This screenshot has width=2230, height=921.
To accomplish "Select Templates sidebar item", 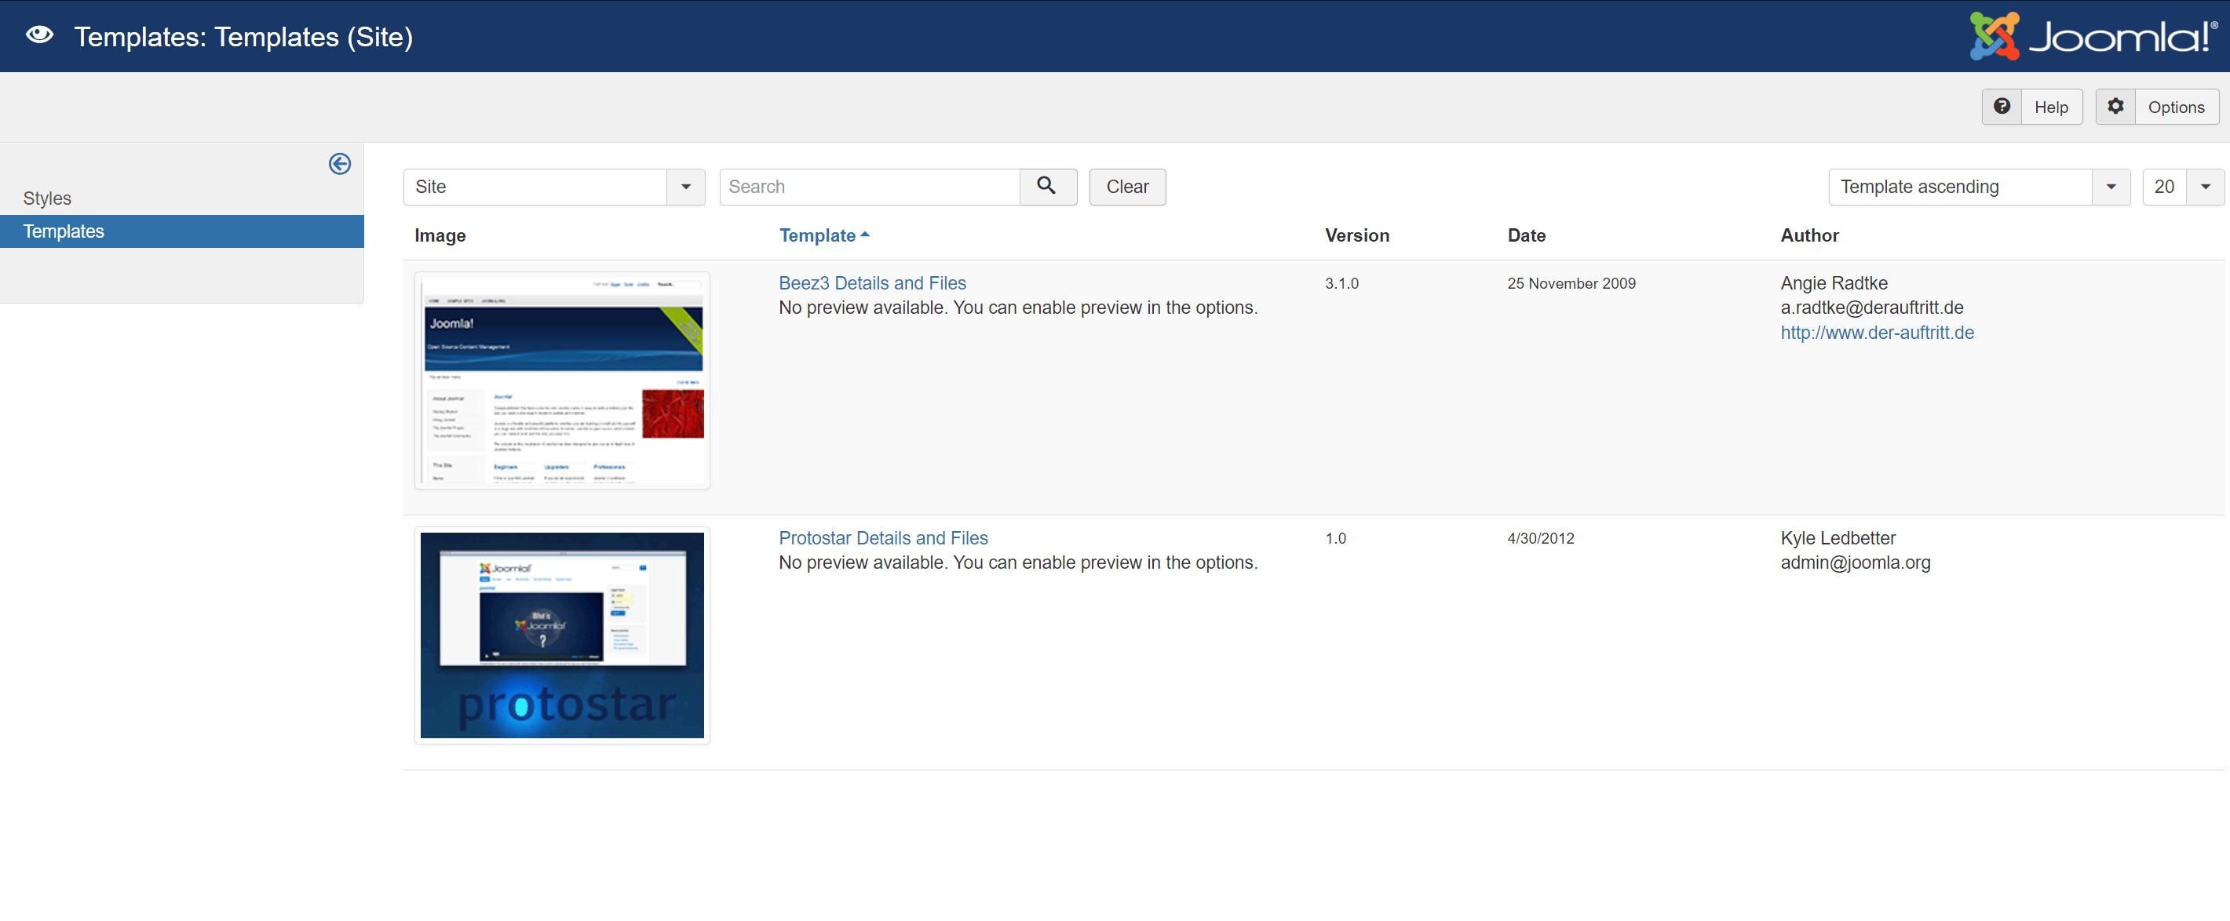I will 64,231.
